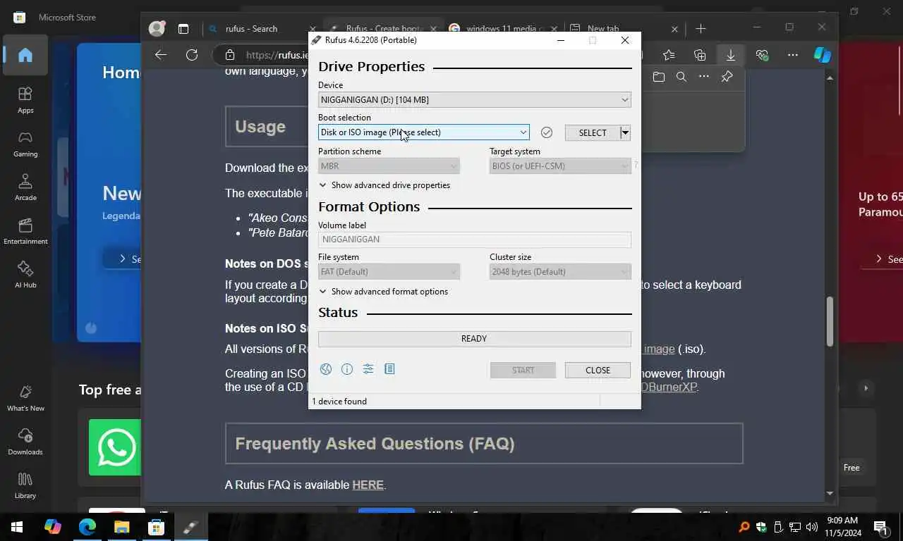Open Edge tab actions menu icon
This screenshot has width=903, height=541.
183,29
